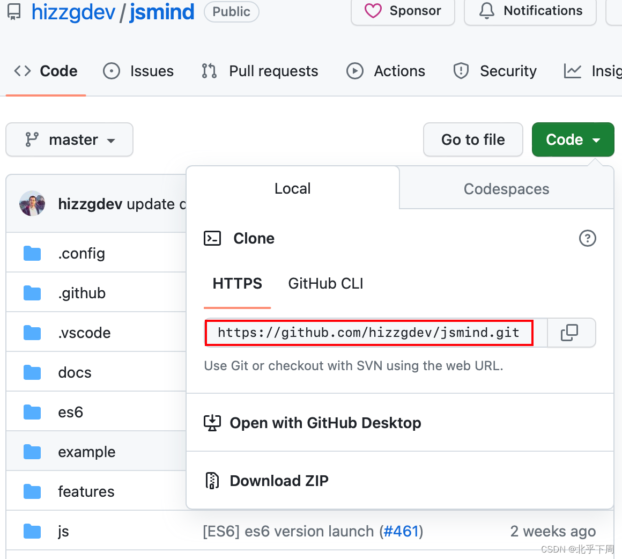
Task: Select the HTTPS clone option
Action: pos(237,283)
